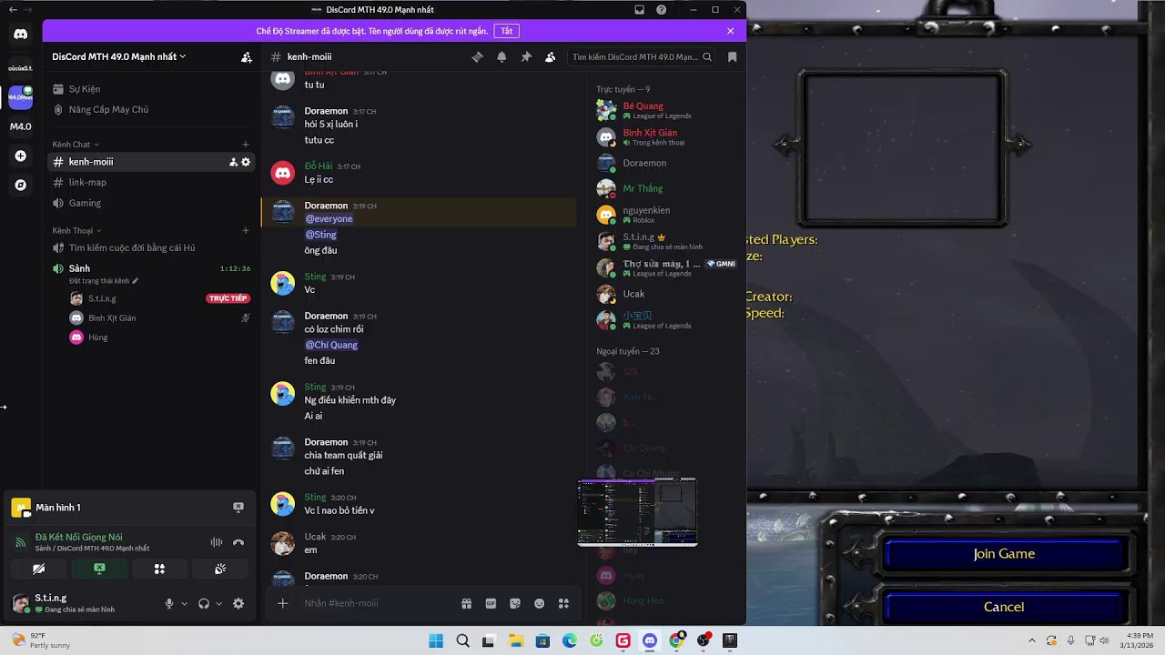Click the search DisCord MTH 49.0 field
This screenshot has width=1165, height=655.
[642, 56]
